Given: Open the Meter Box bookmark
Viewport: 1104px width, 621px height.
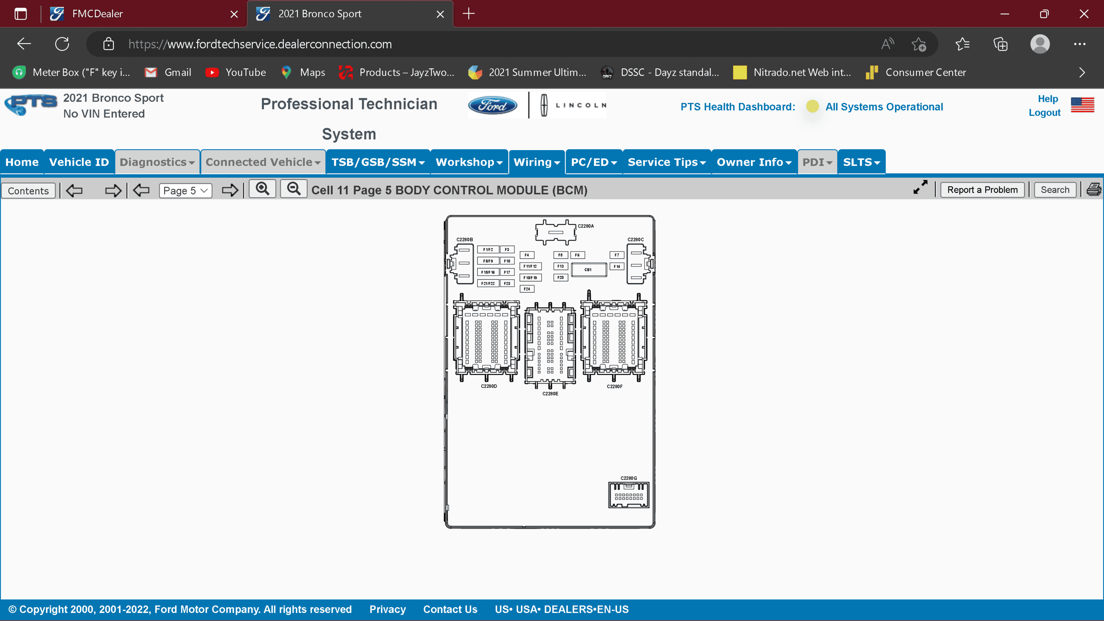Looking at the screenshot, I should (71, 72).
